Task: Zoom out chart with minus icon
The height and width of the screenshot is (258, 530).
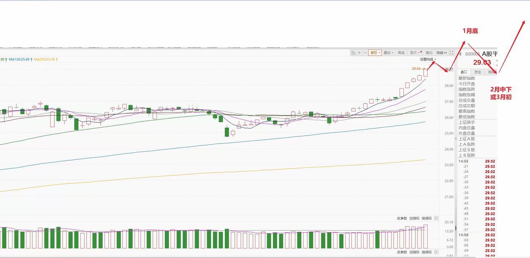Action: click(365, 53)
